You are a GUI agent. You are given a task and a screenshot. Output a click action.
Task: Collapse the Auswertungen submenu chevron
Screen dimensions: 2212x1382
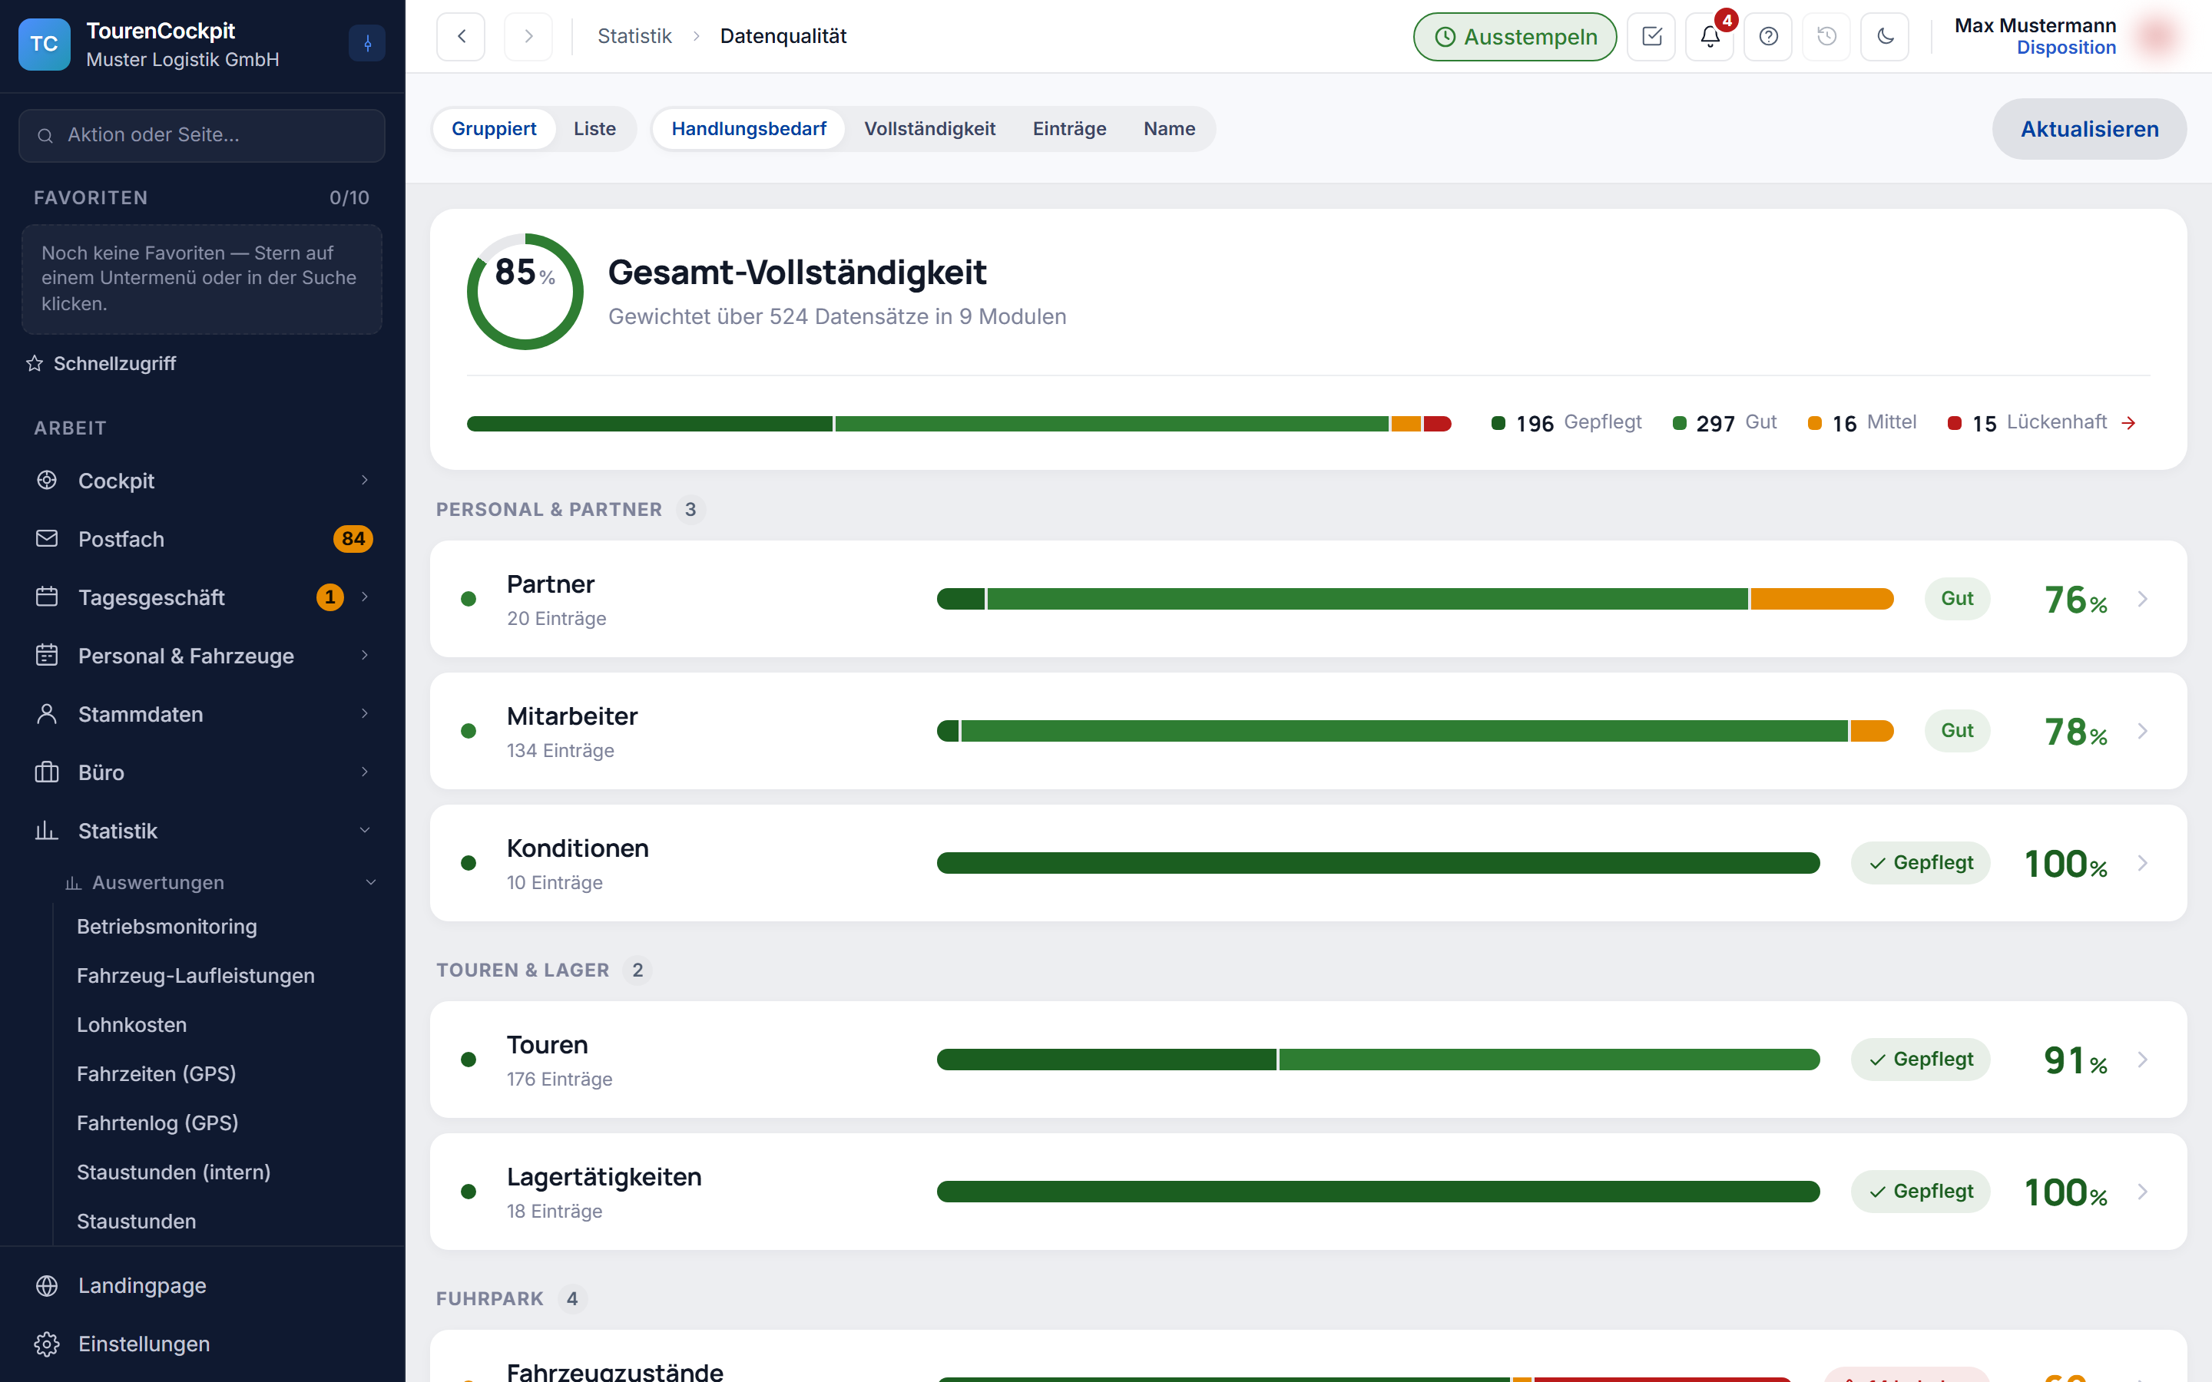[x=371, y=883]
